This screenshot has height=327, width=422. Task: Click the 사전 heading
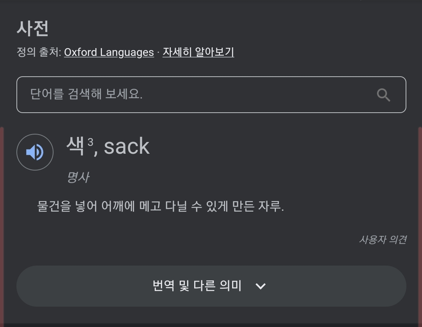pyautogui.click(x=32, y=28)
